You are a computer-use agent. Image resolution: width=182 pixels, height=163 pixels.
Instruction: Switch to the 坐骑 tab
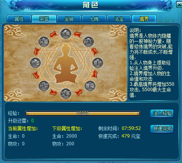tap(69, 19)
